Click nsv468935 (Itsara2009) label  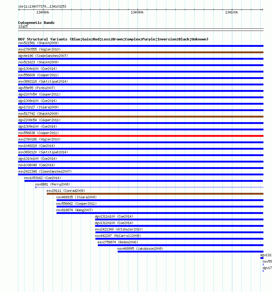point(77,197)
